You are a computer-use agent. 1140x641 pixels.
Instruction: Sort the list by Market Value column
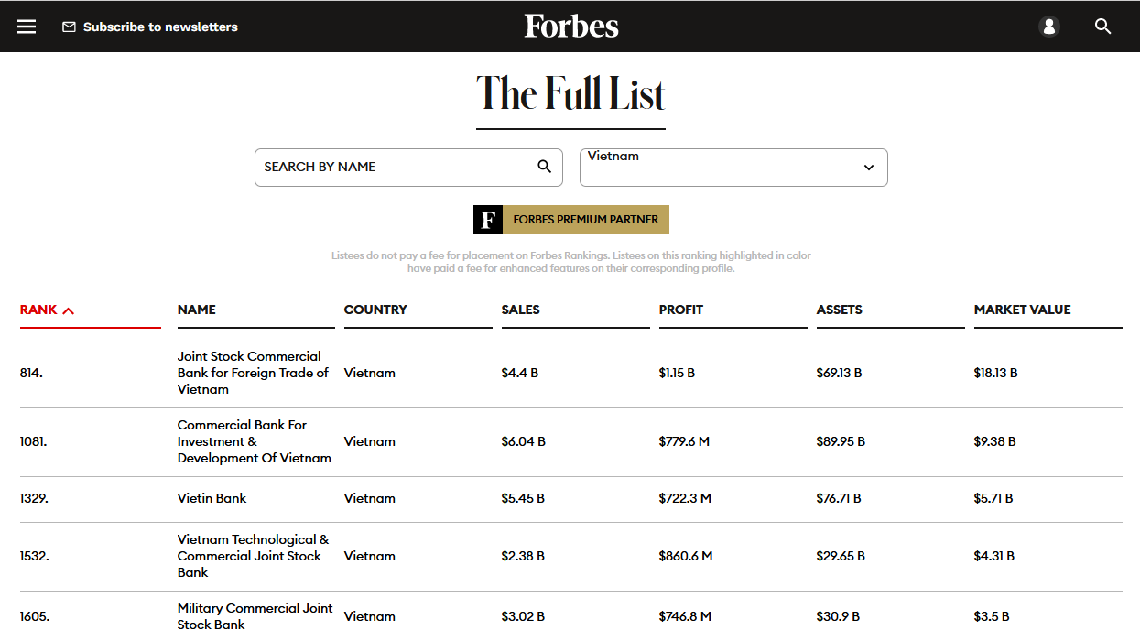pos(1022,310)
